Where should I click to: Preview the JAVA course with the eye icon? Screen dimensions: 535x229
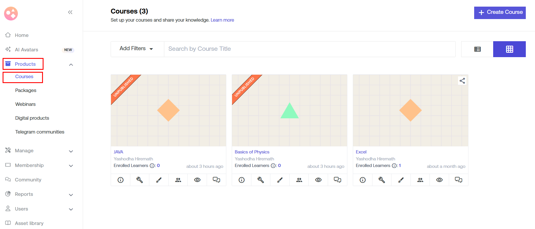click(197, 180)
